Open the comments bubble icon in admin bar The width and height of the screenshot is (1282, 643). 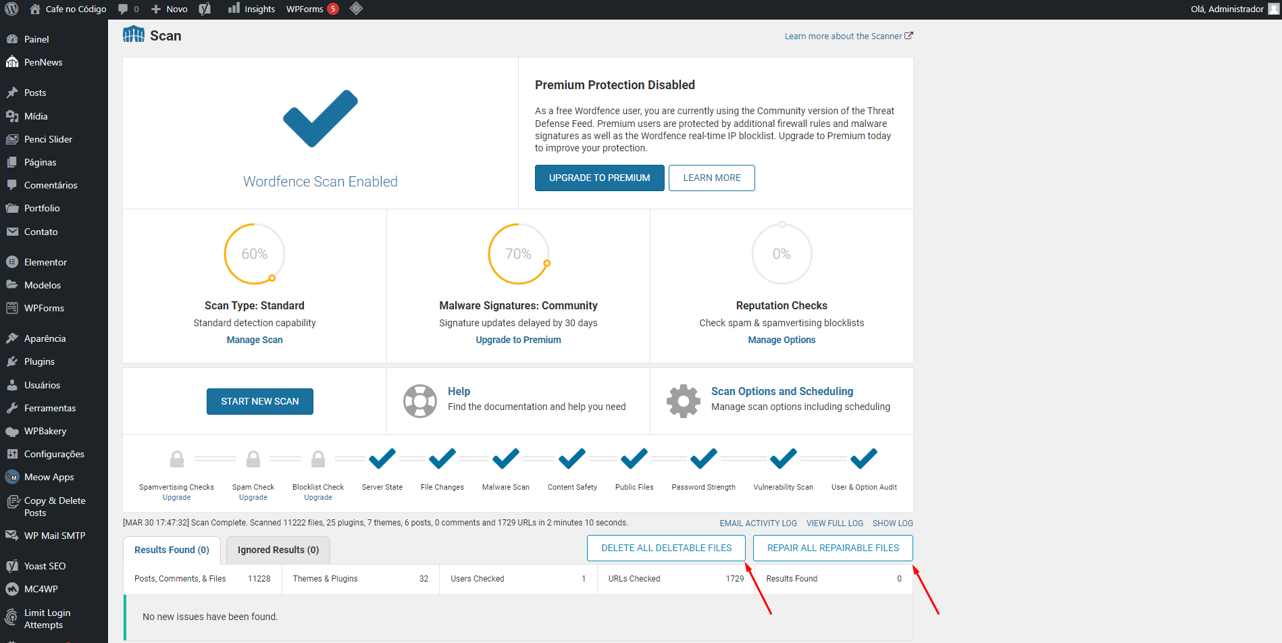(123, 9)
